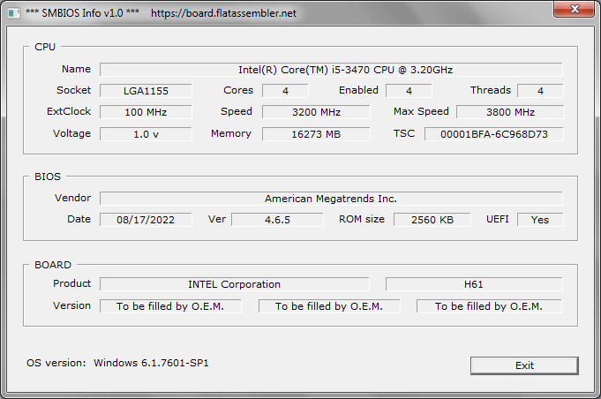Click the BOARD group label
The width and height of the screenshot is (601, 399).
(x=53, y=265)
